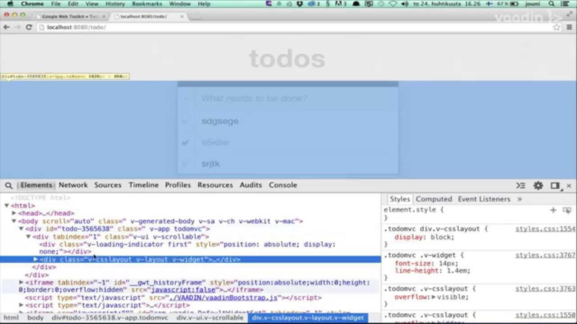Open the Dropbox menu bar icon

300,4
